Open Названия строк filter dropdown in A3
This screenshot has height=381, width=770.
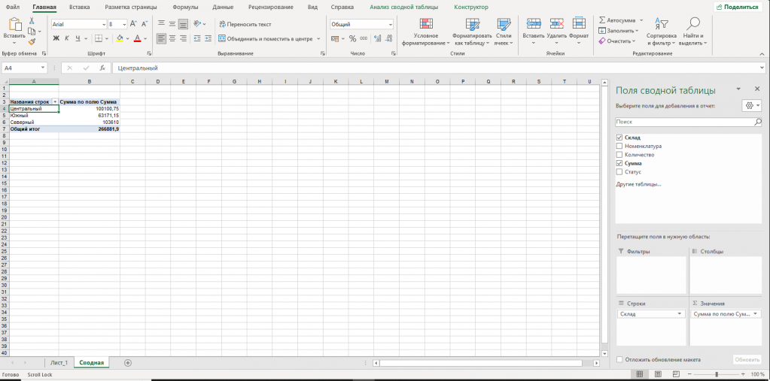click(55, 101)
